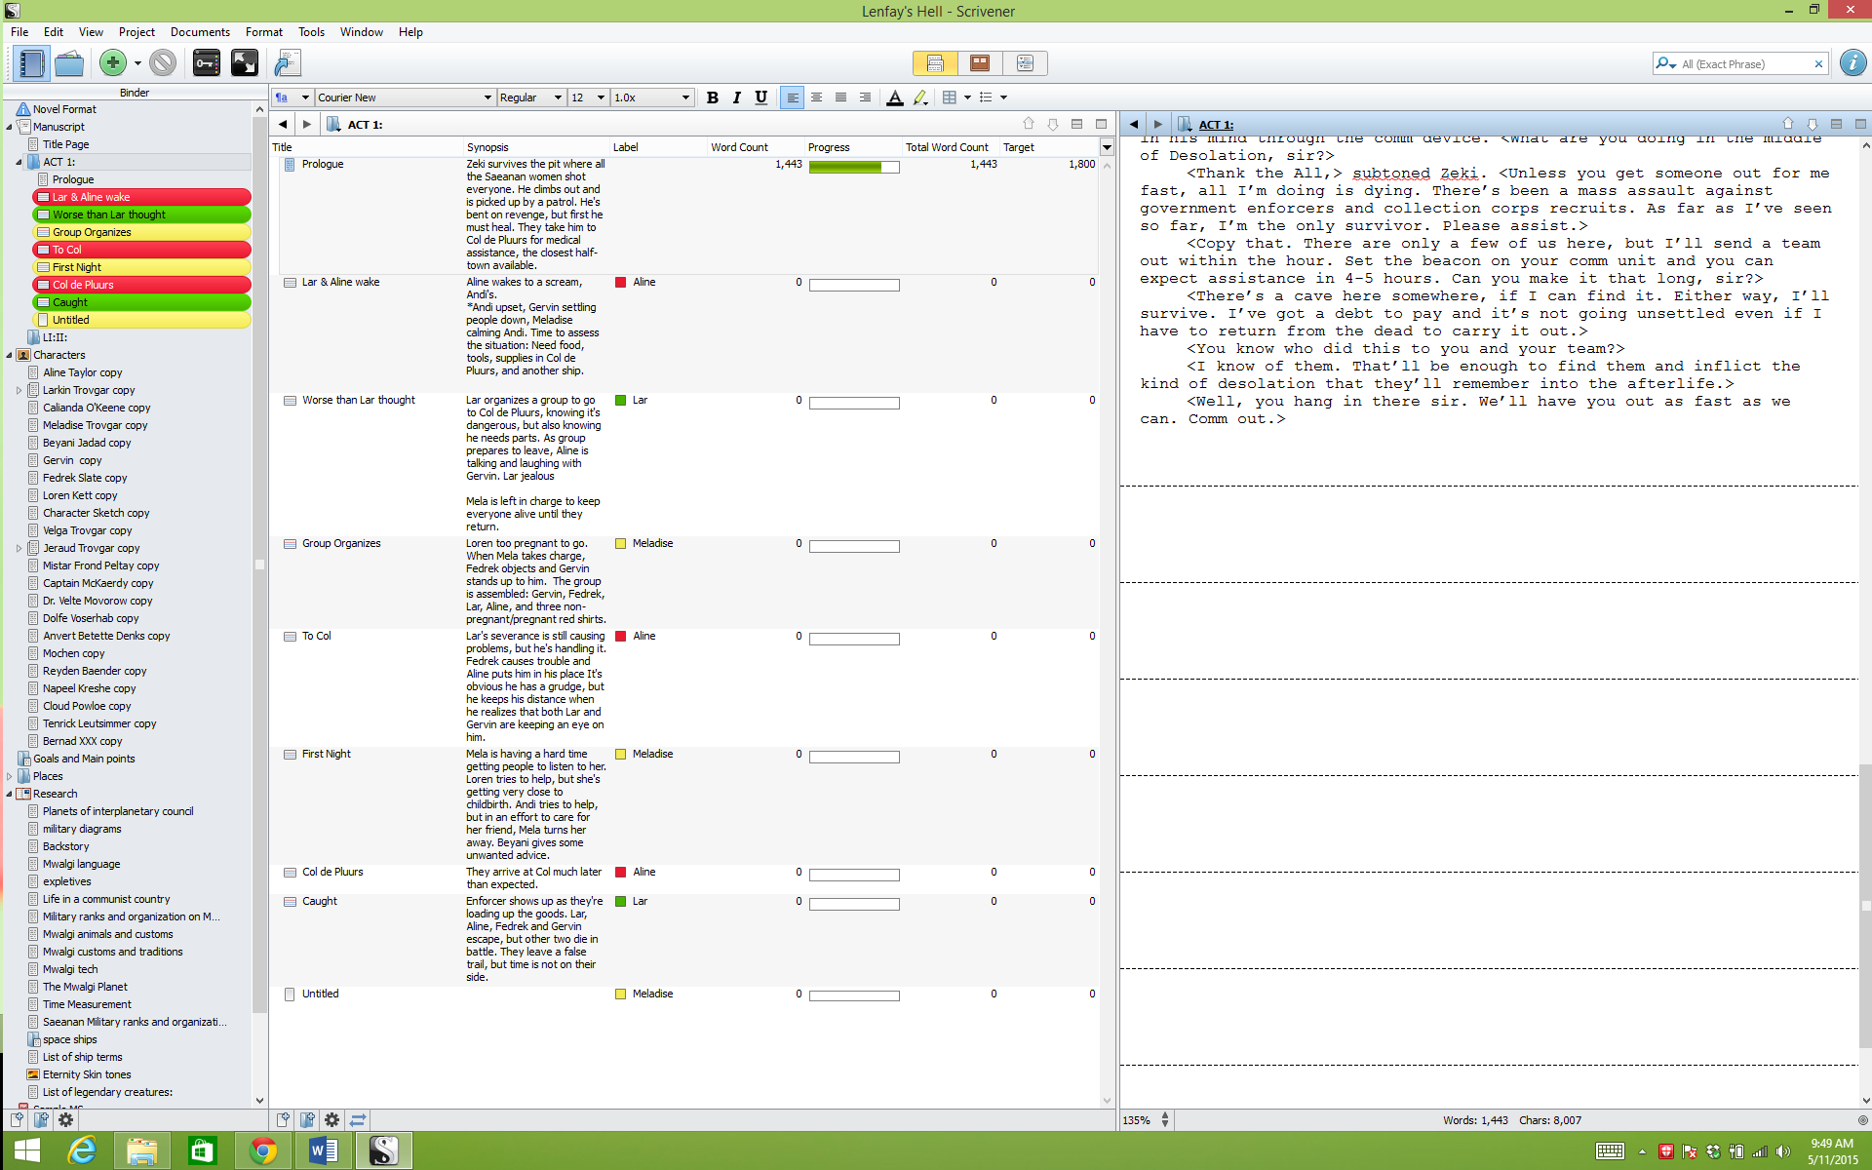1872x1170 pixels.
Task: Toggle Italic formatting
Action: [737, 97]
